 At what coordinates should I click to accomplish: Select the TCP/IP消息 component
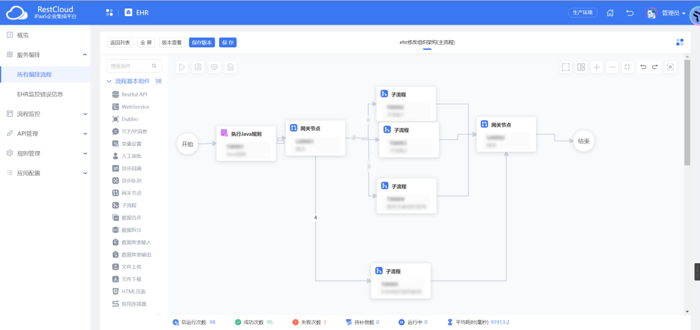[x=130, y=131]
